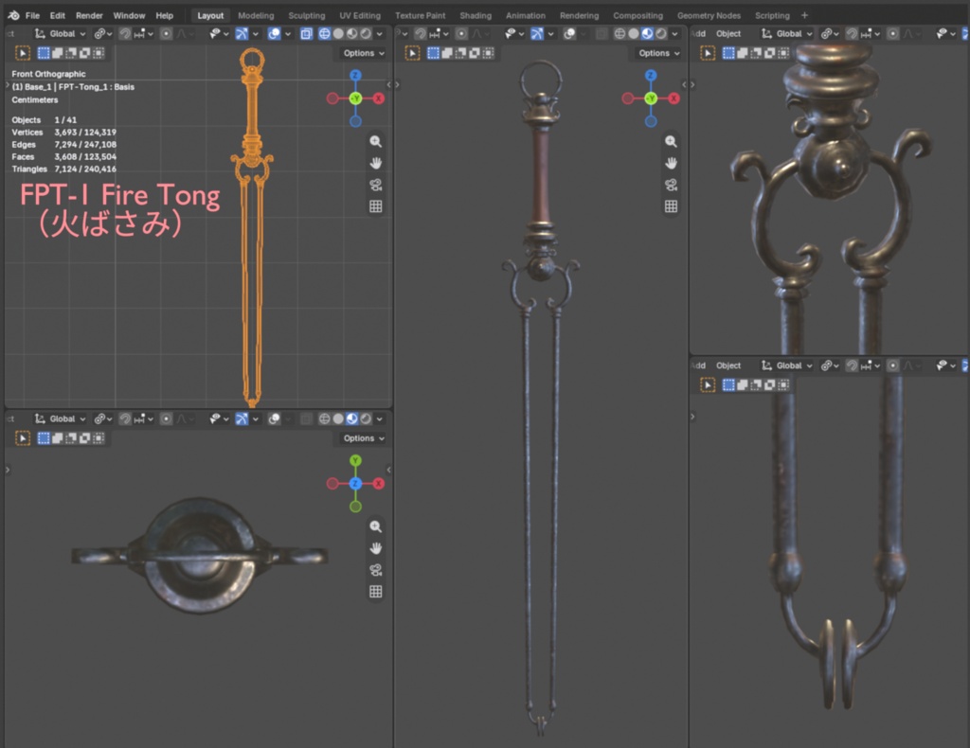Toggle camera view icon in full-tong render viewport
Viewport: 970px width, 748px height.
(x=671, y=185)
